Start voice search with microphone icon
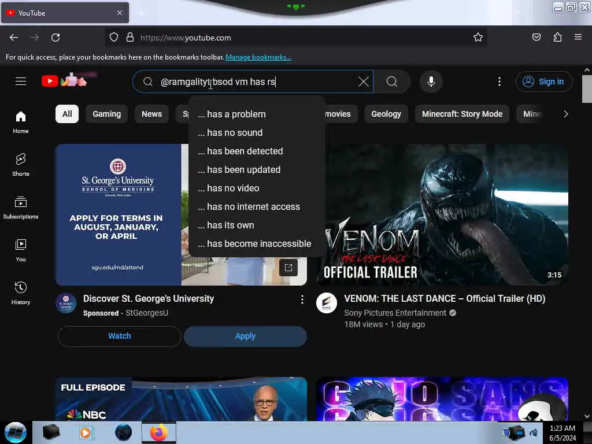This screenshot has width=592, height=444. 431,82
